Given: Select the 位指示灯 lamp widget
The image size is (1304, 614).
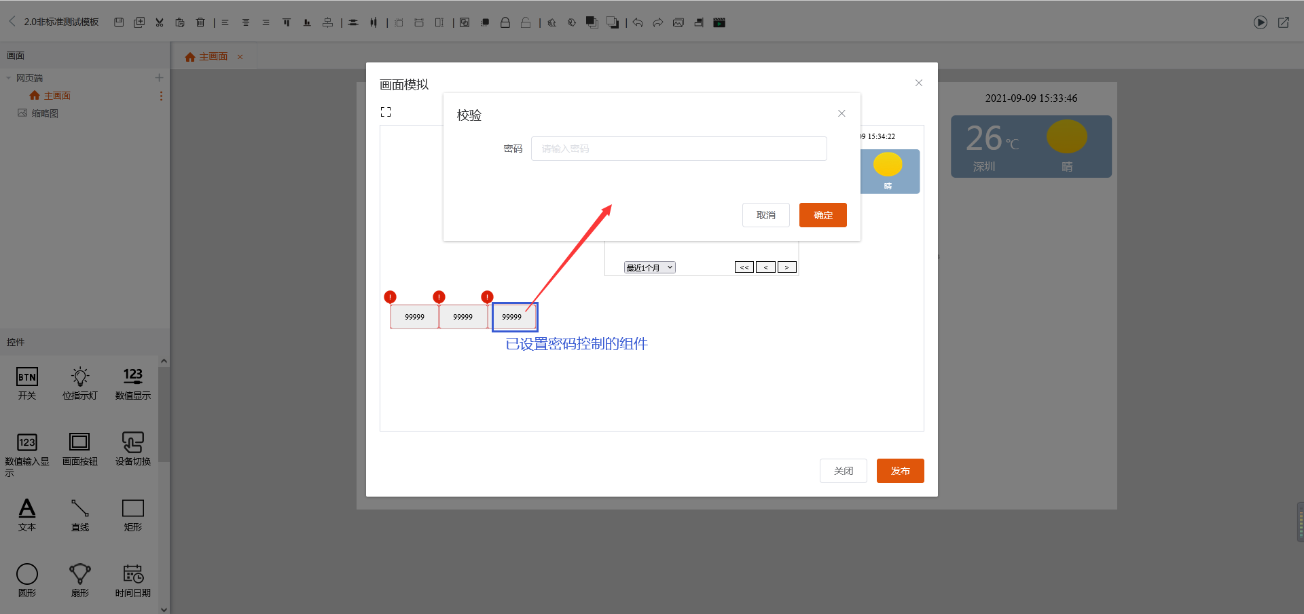Looking at the screenshot, I should 80,383.
